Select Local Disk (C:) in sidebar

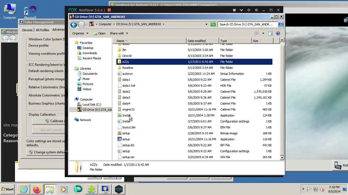[92, 105]
